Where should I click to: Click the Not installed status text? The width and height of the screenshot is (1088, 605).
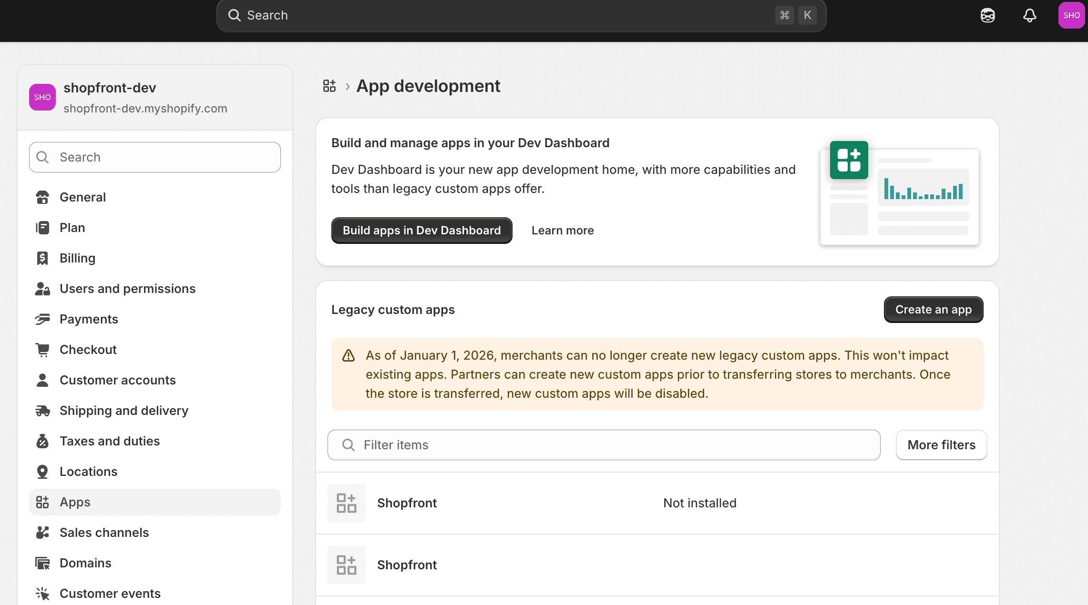click(x=700, y=503)
